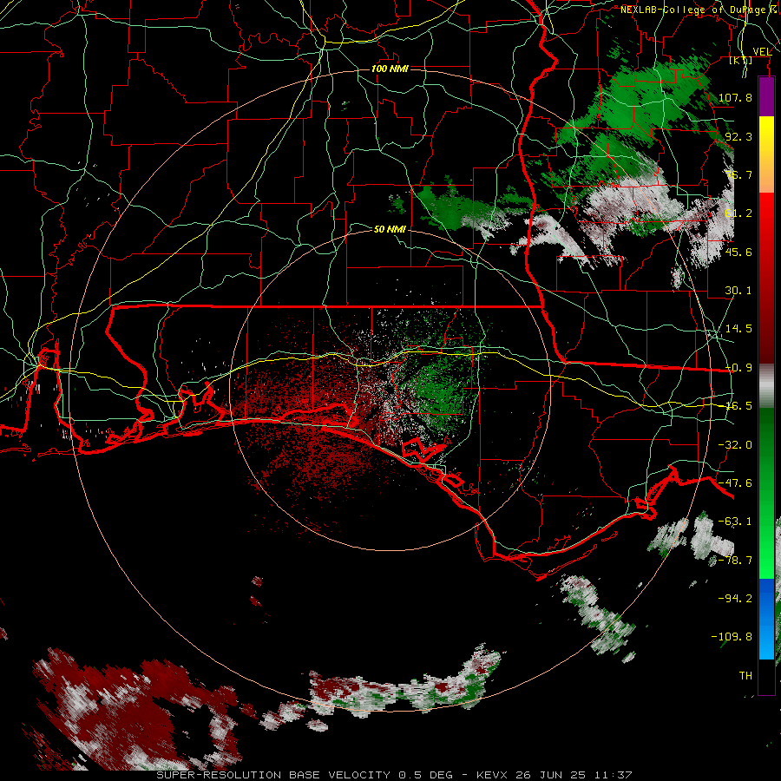Click the -63.1 velocity scale value
Viewport: 781px width, 781px height.
(735, 522)
